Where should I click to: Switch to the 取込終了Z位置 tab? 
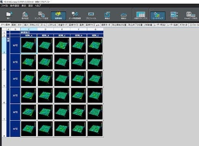pyautogui.click(x=135, y=25)
